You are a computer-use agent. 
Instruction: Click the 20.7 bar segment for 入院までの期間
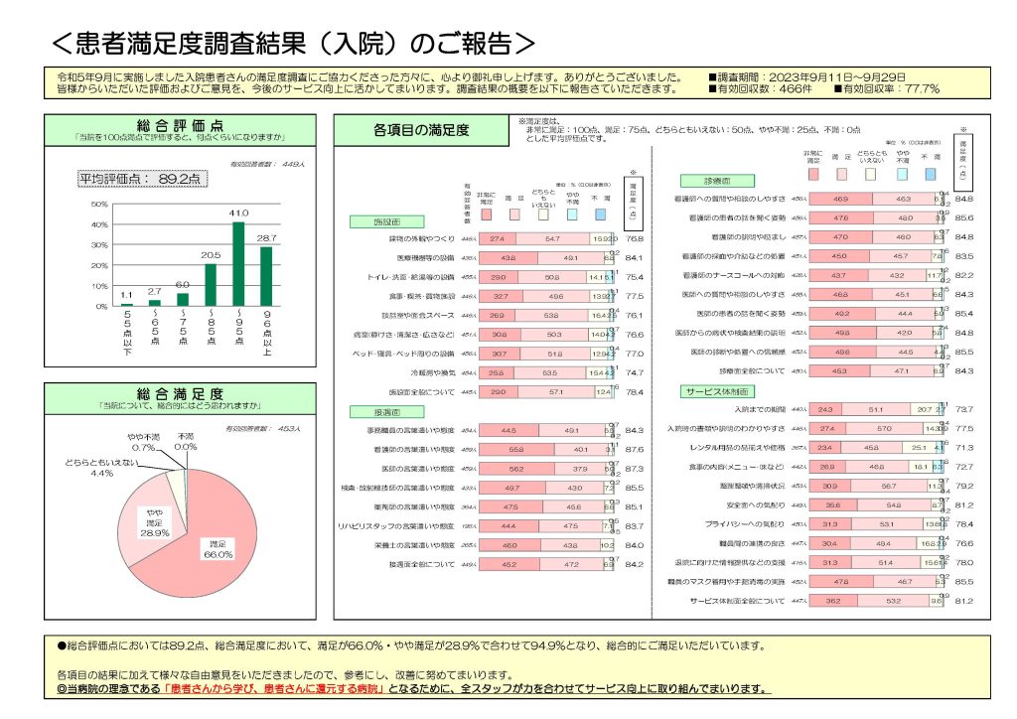(924, 409)
